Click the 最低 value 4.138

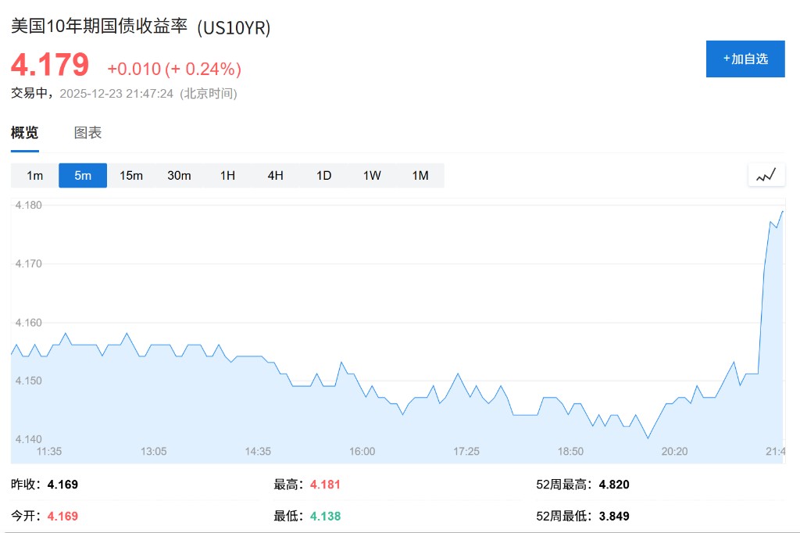(325, 516)
